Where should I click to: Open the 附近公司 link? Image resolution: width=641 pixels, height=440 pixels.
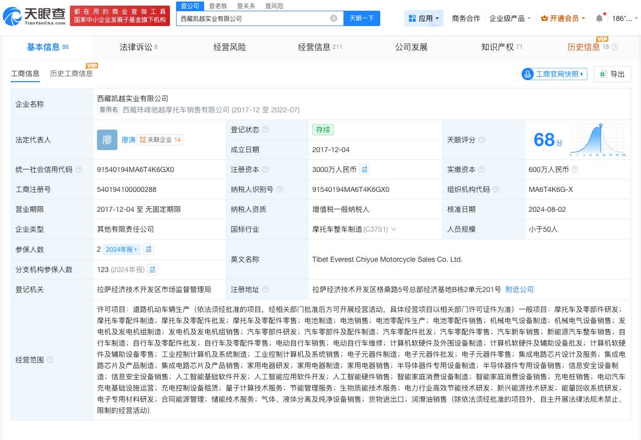pyautogui.click(x=520, y=289)
